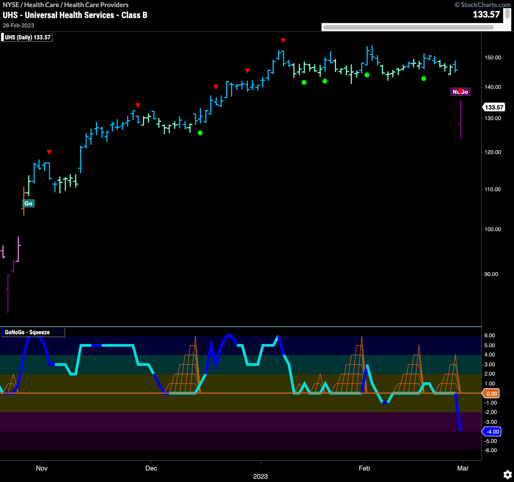Select the purple NoGo signal label

coord(460,92)
